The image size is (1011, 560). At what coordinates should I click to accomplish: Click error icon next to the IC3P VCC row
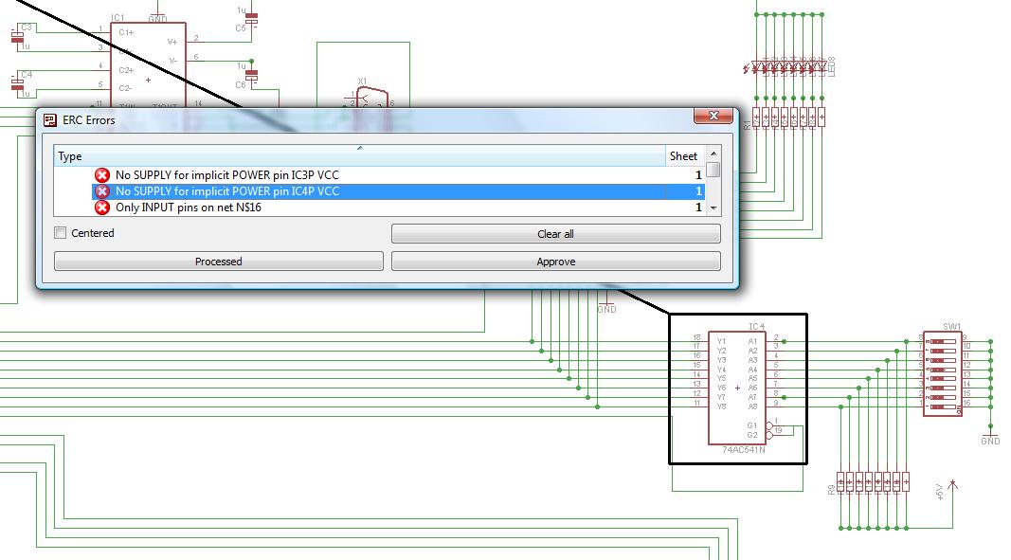pyautogui.click(x=102, y=175)
